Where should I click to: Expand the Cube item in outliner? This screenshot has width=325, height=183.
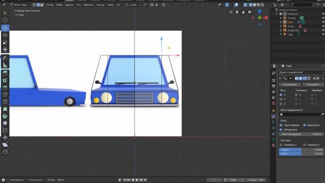click(281, 22)
